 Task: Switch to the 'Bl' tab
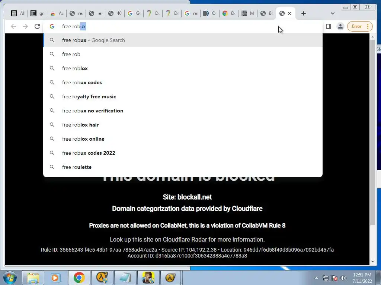click(267, 13)
